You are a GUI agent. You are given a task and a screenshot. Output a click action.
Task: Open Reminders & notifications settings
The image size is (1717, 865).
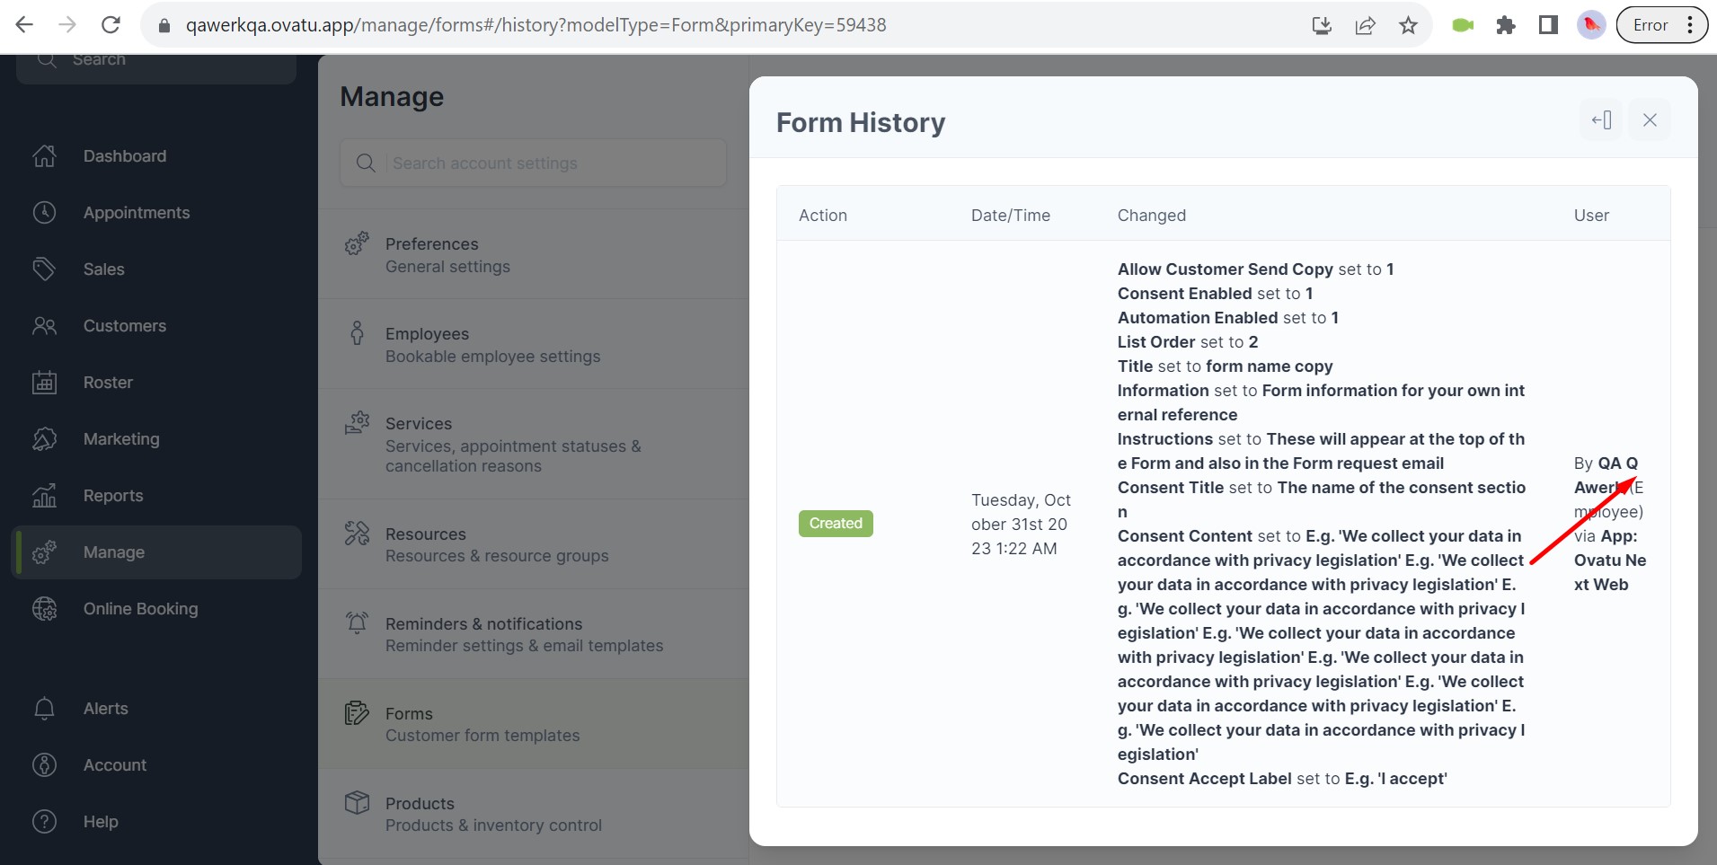click(534, 635)
